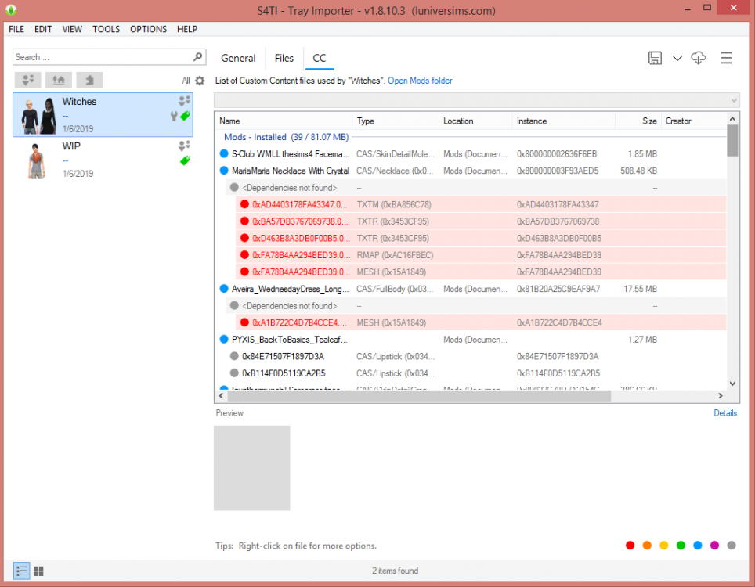Click blue dot beside Aveira_WednesdayDress
The height and width of the screenshot is (587, 755).
(224, 289)
